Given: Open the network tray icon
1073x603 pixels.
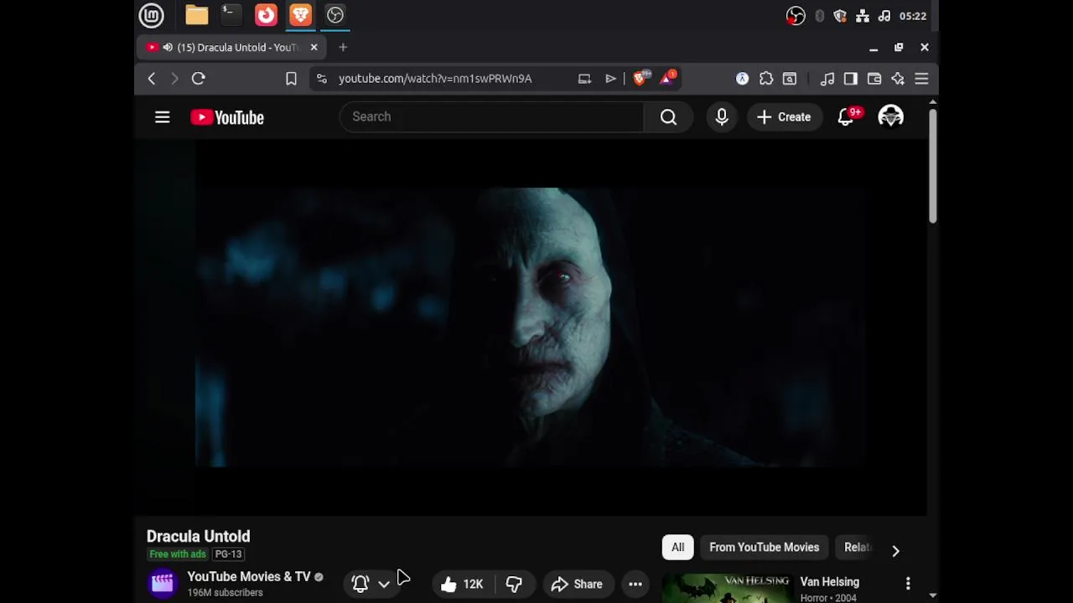Looking at the screenshot, I should pos(863,16).
